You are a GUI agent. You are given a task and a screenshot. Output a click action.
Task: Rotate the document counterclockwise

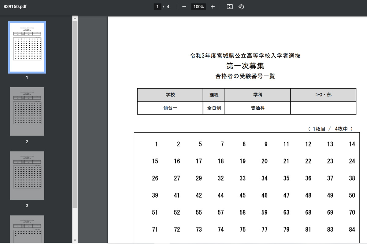[241, 7]
